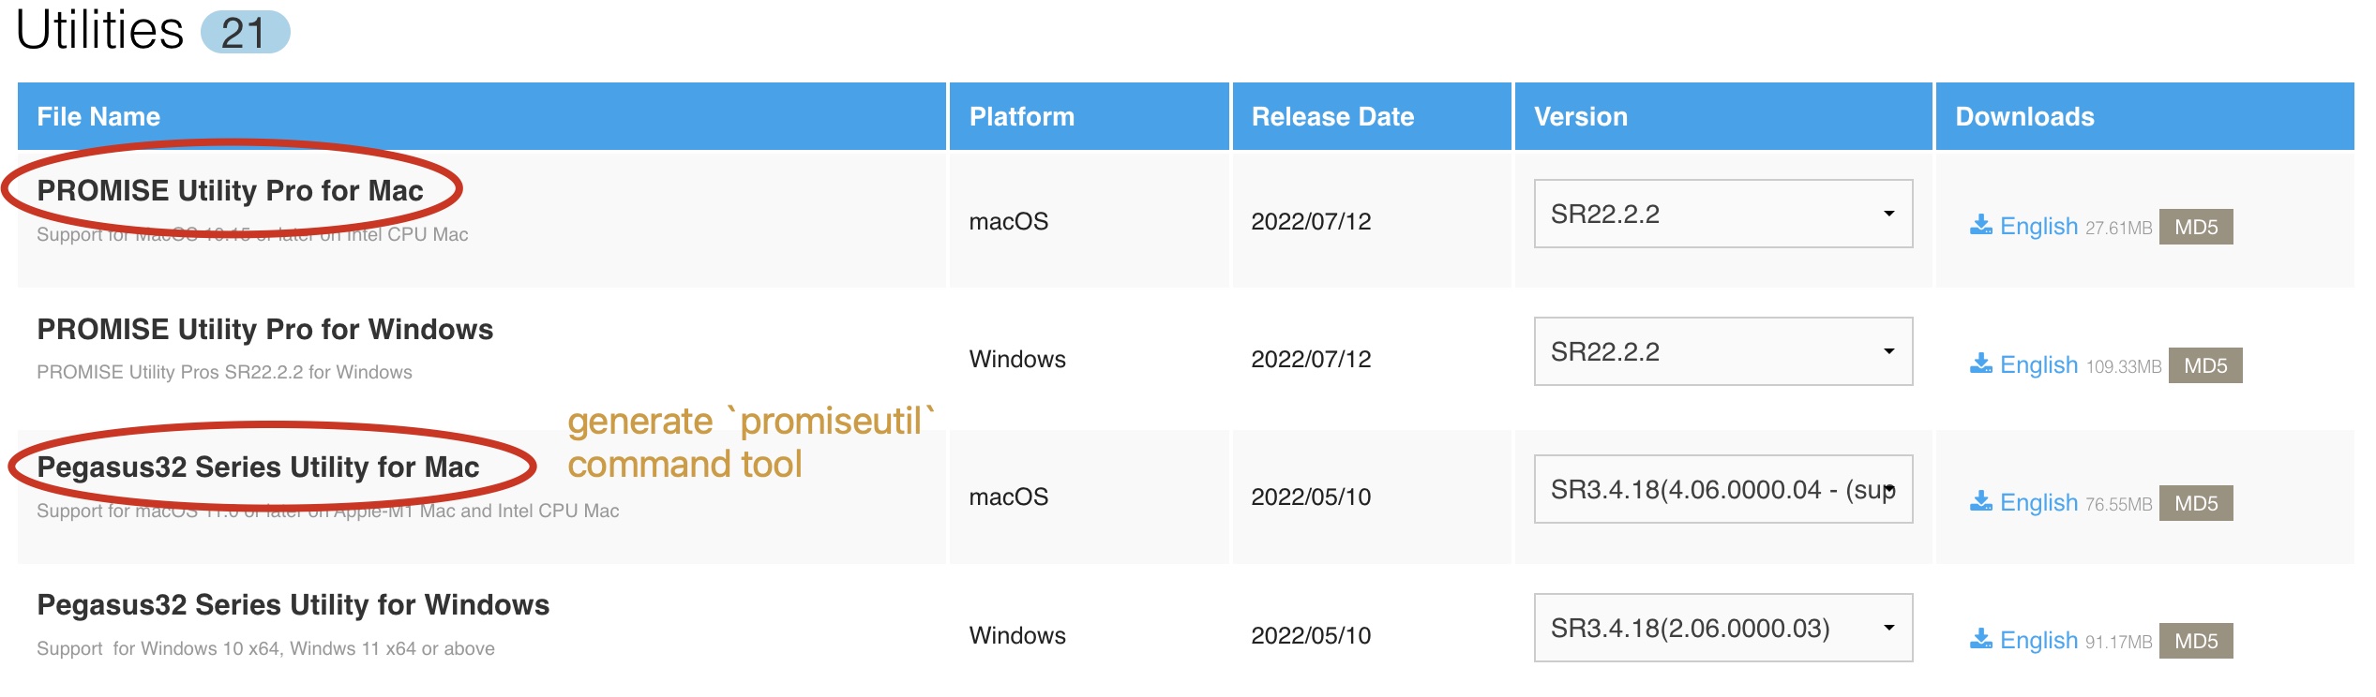Viewport: 2376px width, 697px height.
Task: Download English Pegasus32 Series Utility for Mac
Action: [2038, 502]
